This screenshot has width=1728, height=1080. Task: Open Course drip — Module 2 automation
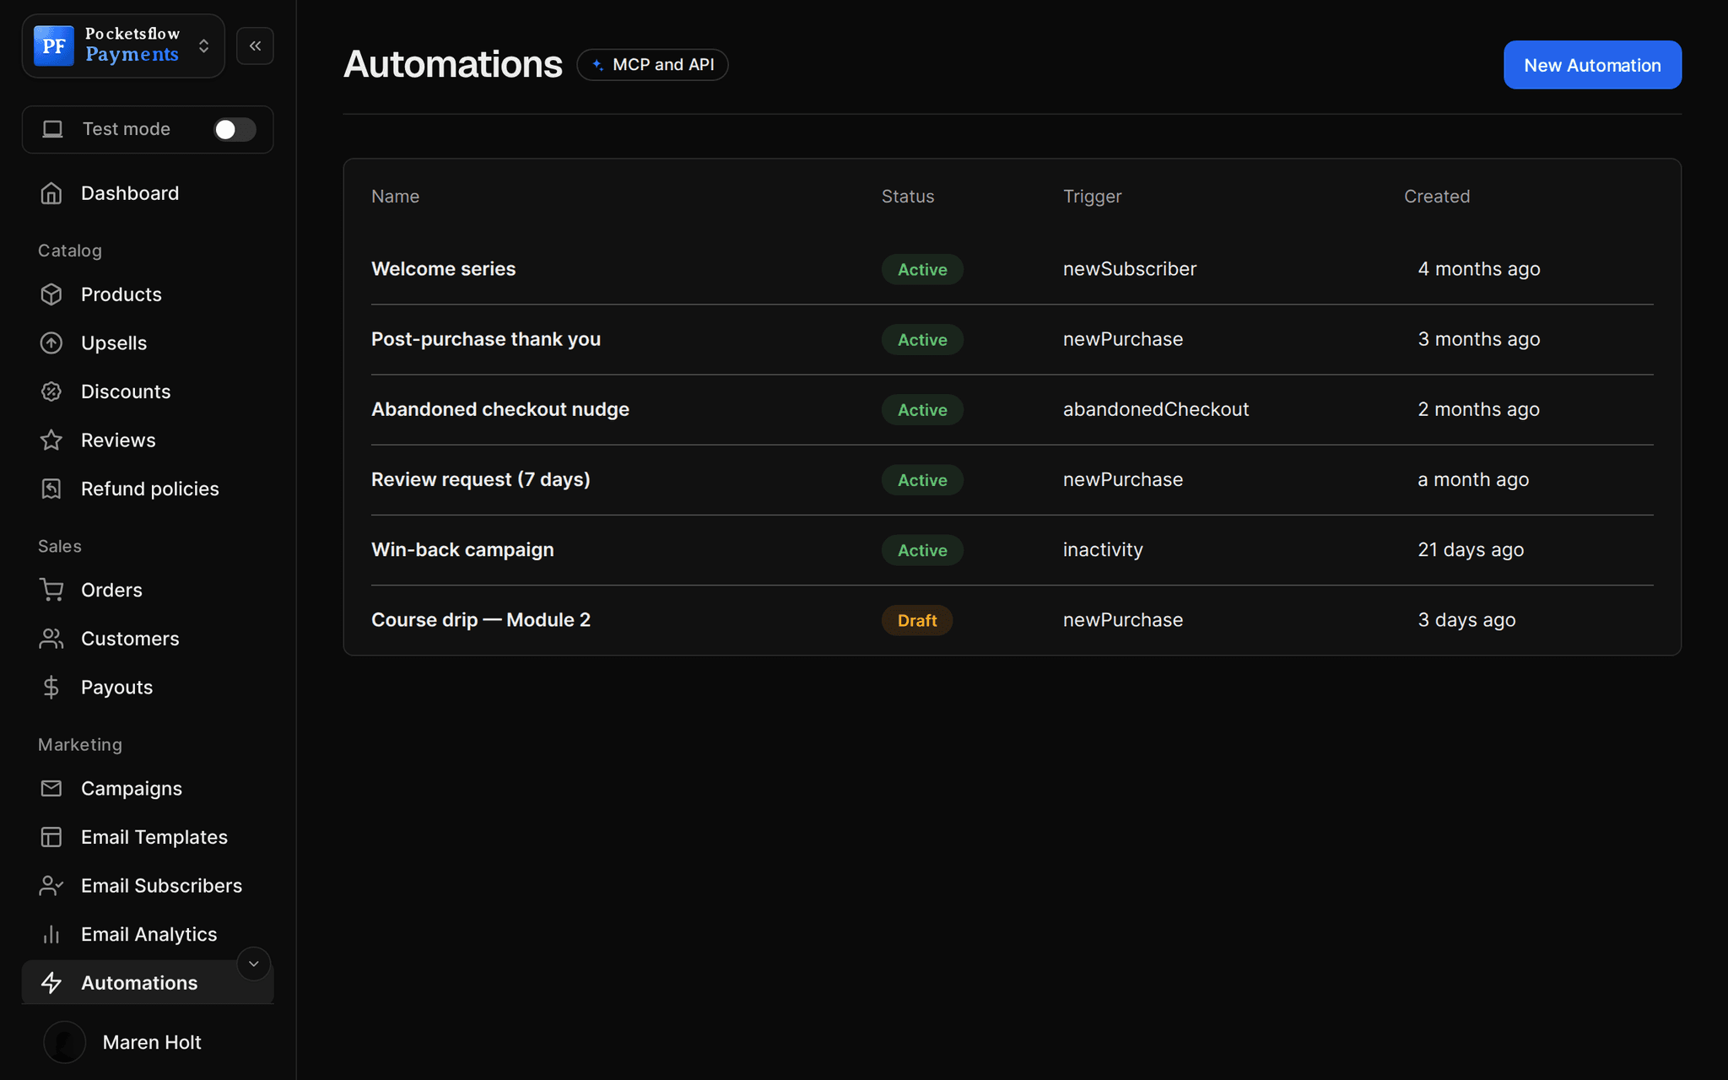click(1012, 620)
